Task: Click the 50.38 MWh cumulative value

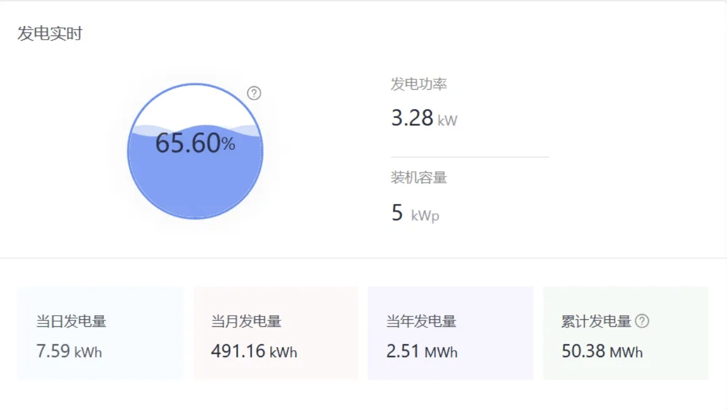Action: click(602, 352)
